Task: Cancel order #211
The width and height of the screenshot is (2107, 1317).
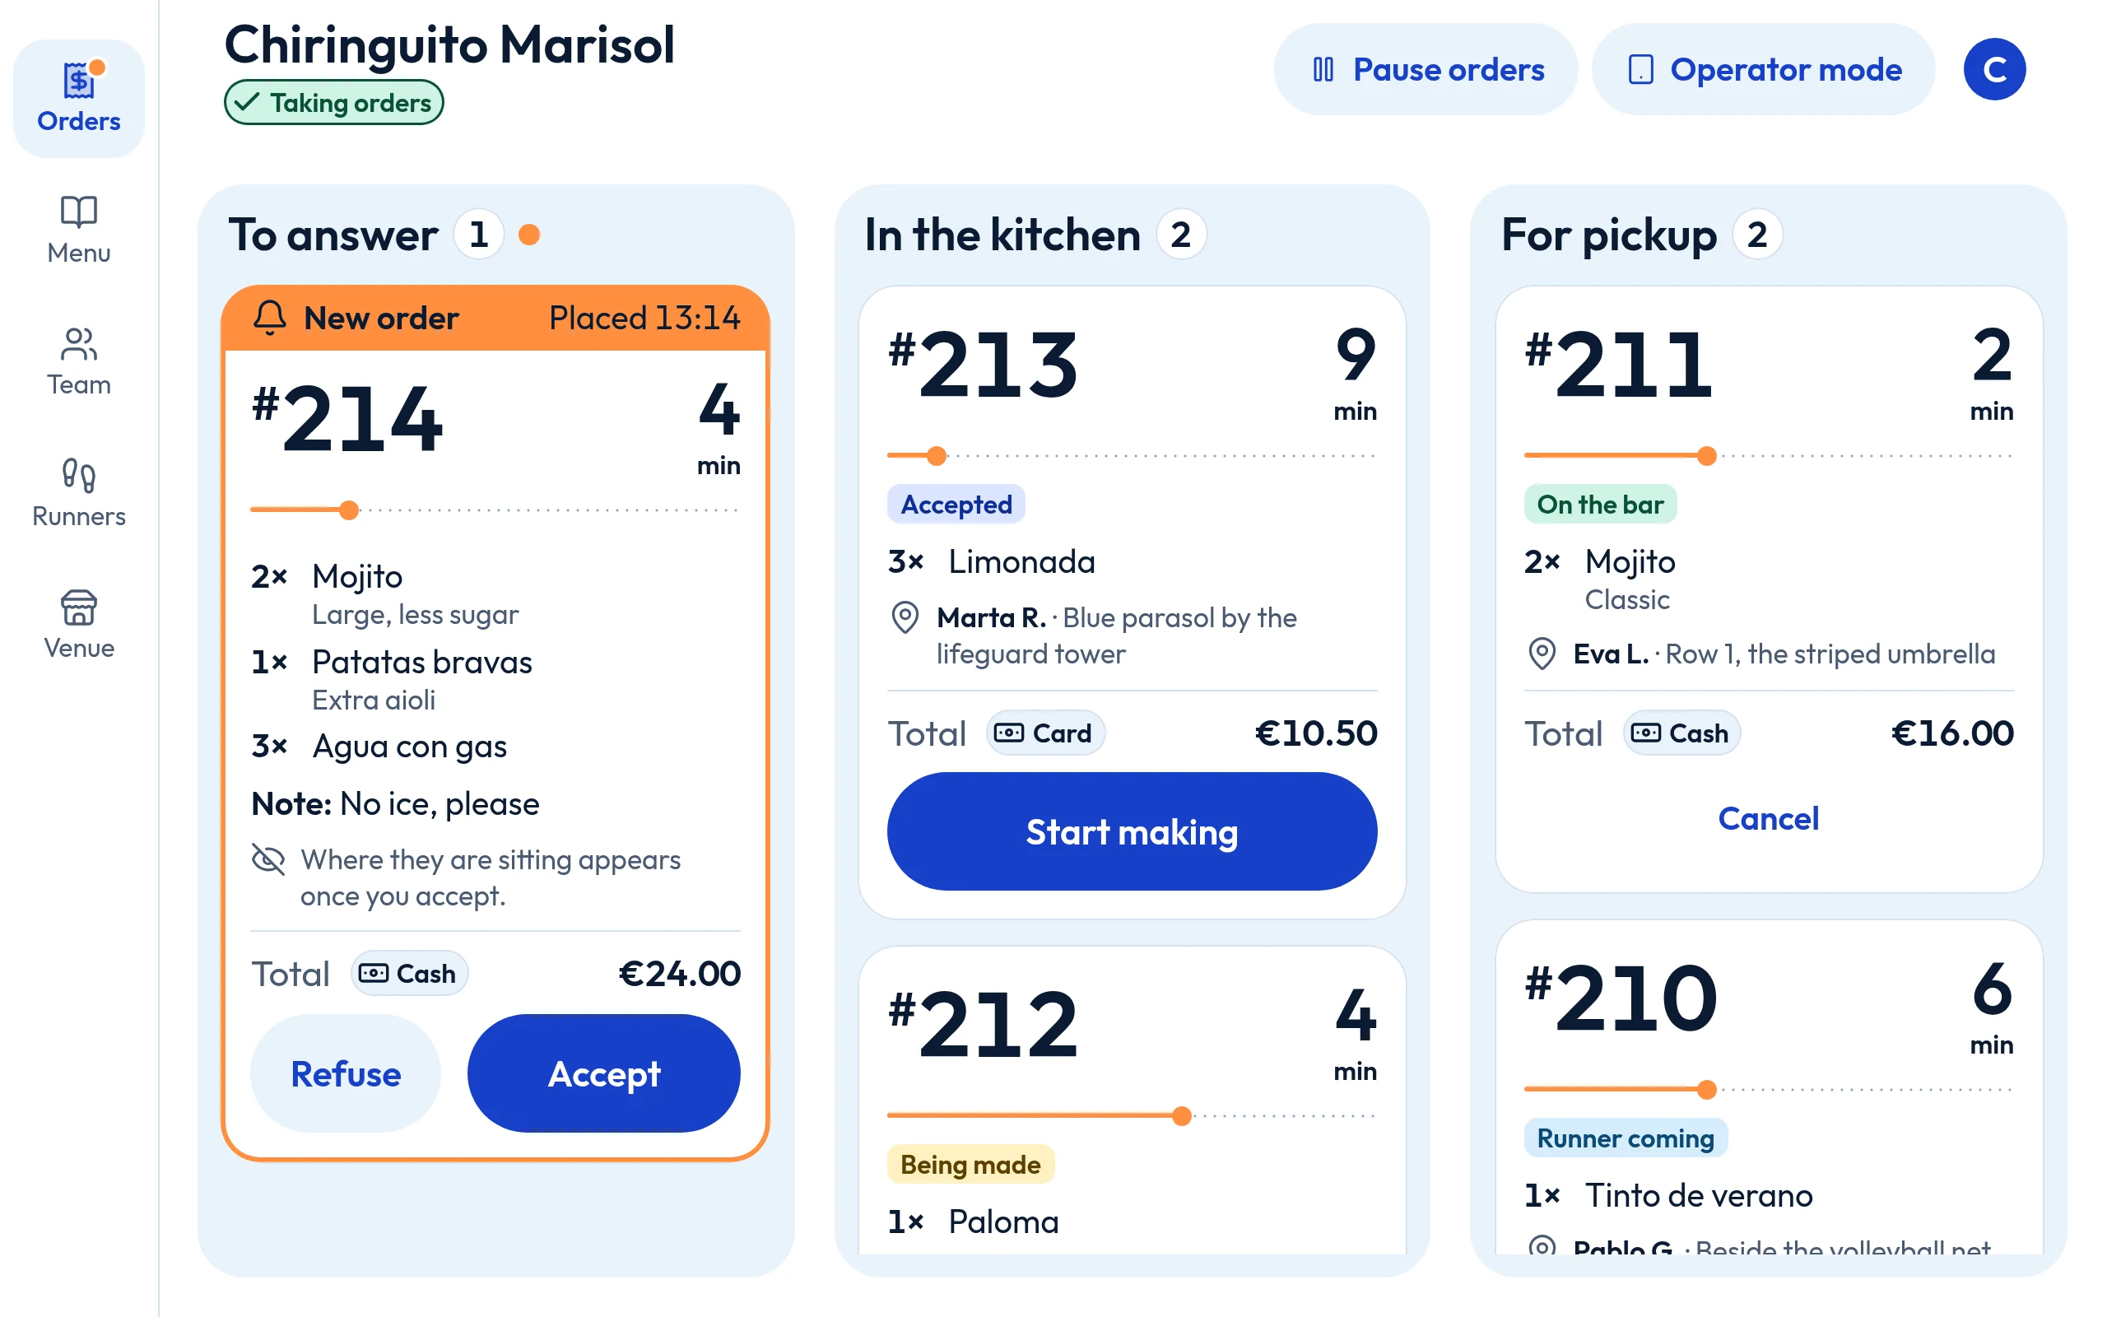Action: pos(1768,818)
